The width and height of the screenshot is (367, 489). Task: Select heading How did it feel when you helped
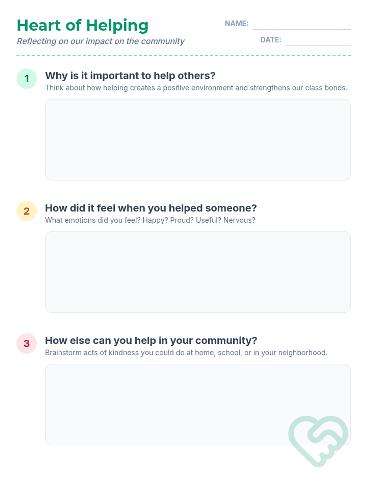(x=151, y=208)
